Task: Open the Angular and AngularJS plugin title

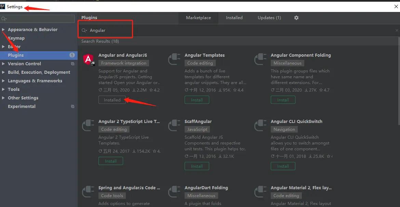Action: tap(123, 55)
